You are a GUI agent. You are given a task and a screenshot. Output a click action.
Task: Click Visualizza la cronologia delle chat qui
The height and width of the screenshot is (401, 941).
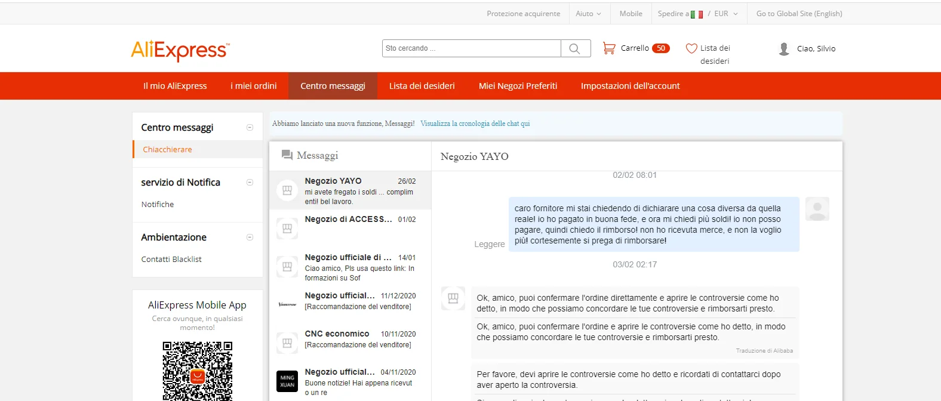(x=475, y=124)
